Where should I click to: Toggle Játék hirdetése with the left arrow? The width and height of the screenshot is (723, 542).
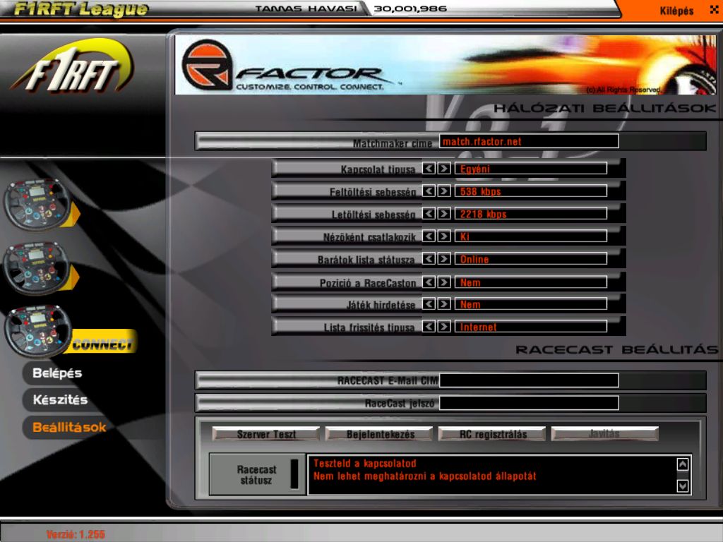[x=429, y=303]
